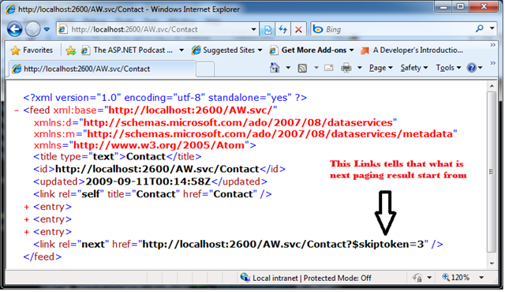505x292 pixels.
Task: Expand the Print dropdown arrow
Action: (360, 68)
